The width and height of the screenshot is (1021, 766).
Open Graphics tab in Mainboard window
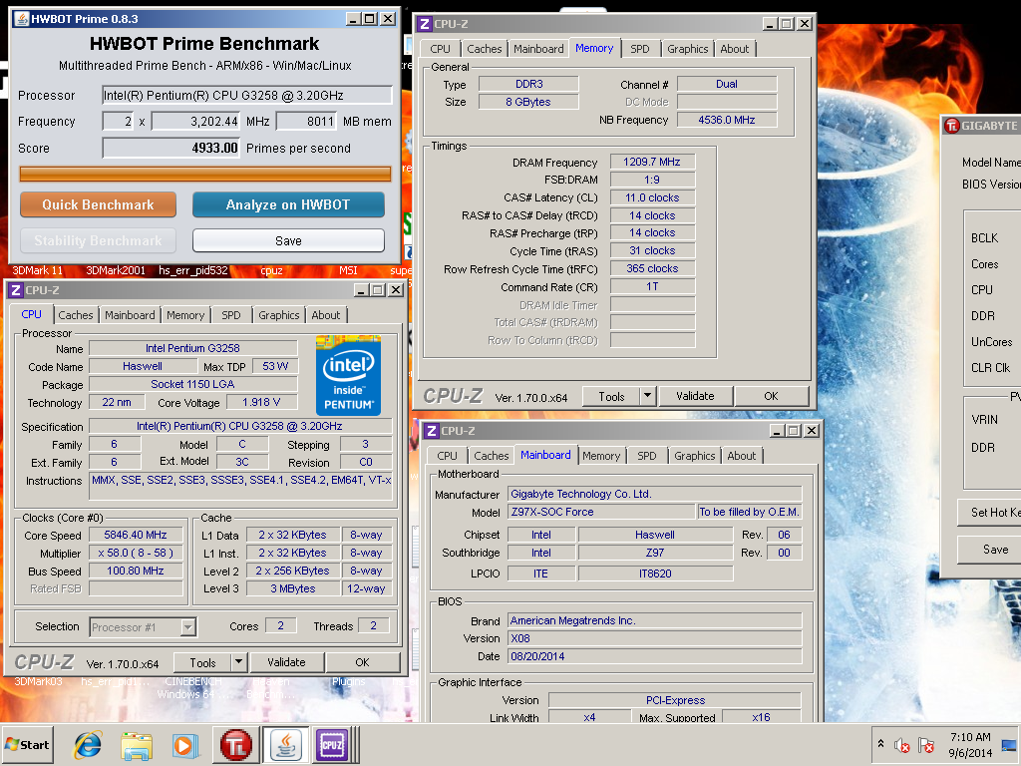tap(695, 456)
